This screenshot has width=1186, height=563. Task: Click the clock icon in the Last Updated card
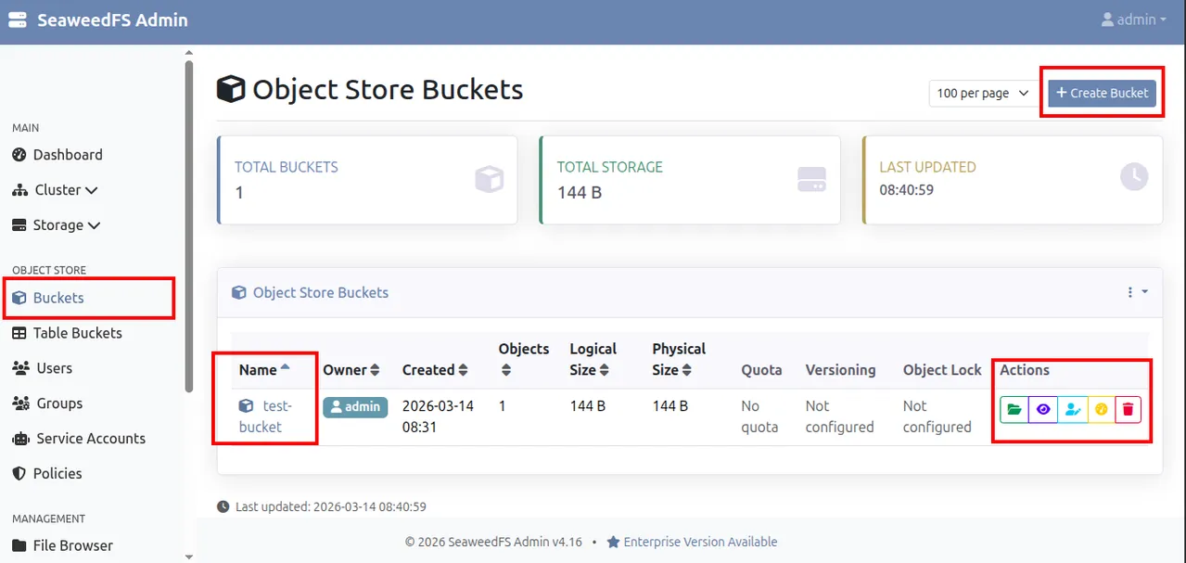(x=1134, y=177)
